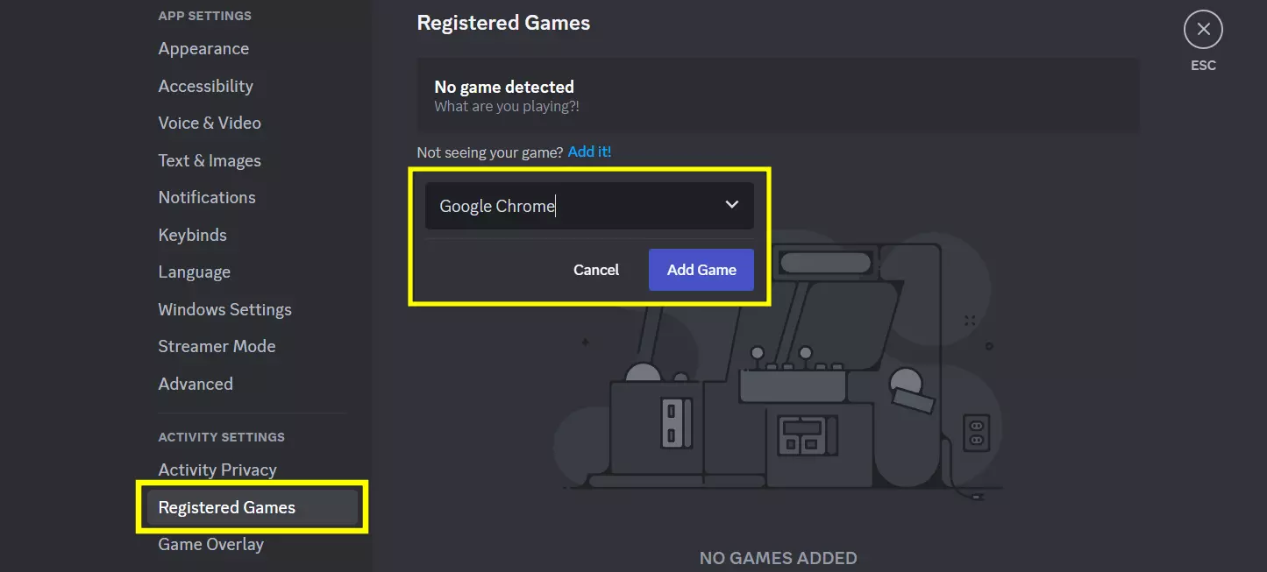
Task: Open Windows Settings section
Action: [224, 309]
